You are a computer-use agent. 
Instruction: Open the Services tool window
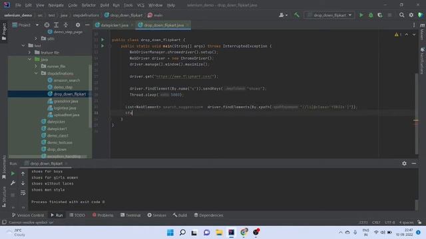(x=157, y=215)
